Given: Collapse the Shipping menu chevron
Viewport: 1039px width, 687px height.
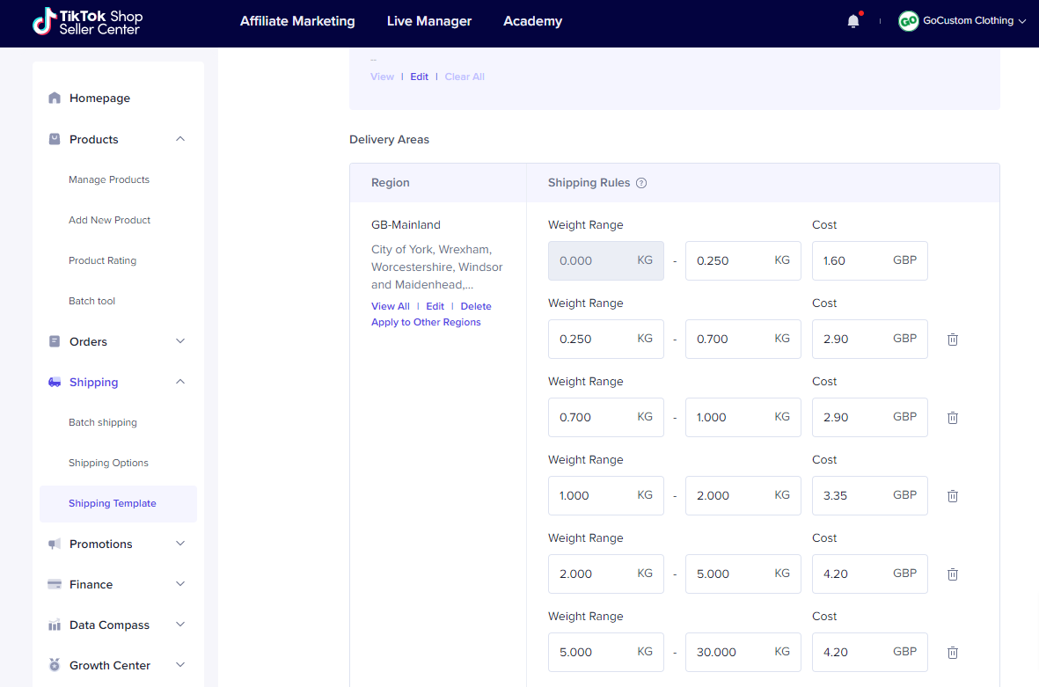Looking at the screenshot, I should [180, 383].
